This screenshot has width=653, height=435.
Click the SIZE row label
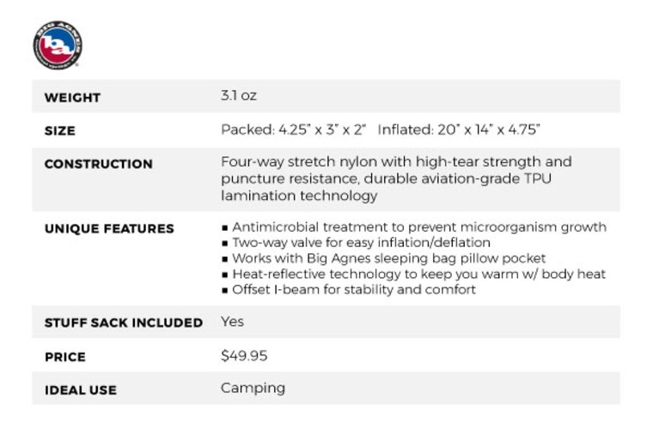pyautogui.click(x=59, y=131)
